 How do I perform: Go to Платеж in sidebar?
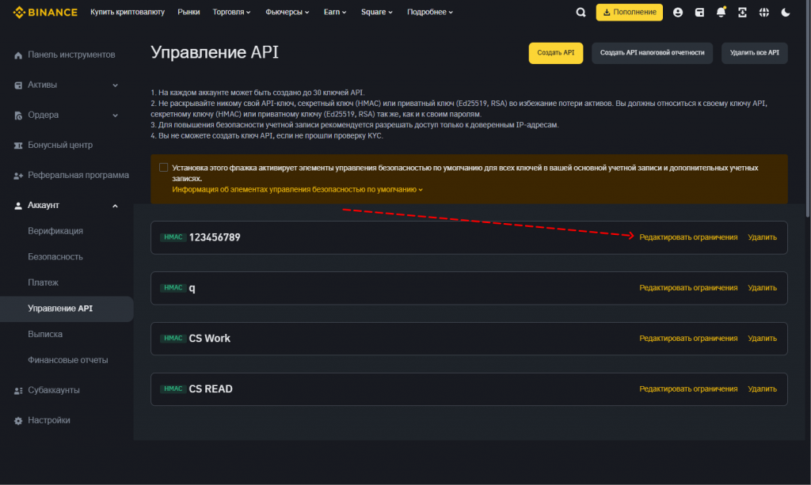pos(43,282)
